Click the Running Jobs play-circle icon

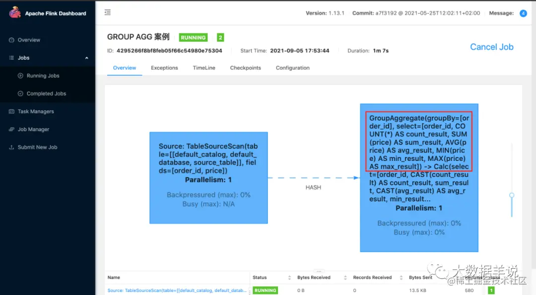point(20,75)
